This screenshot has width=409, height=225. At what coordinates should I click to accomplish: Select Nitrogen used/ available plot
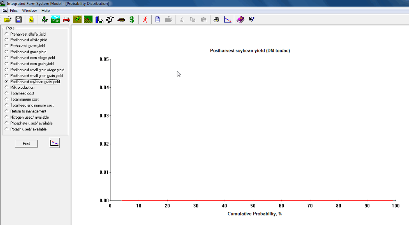click(x=27, y=117)
